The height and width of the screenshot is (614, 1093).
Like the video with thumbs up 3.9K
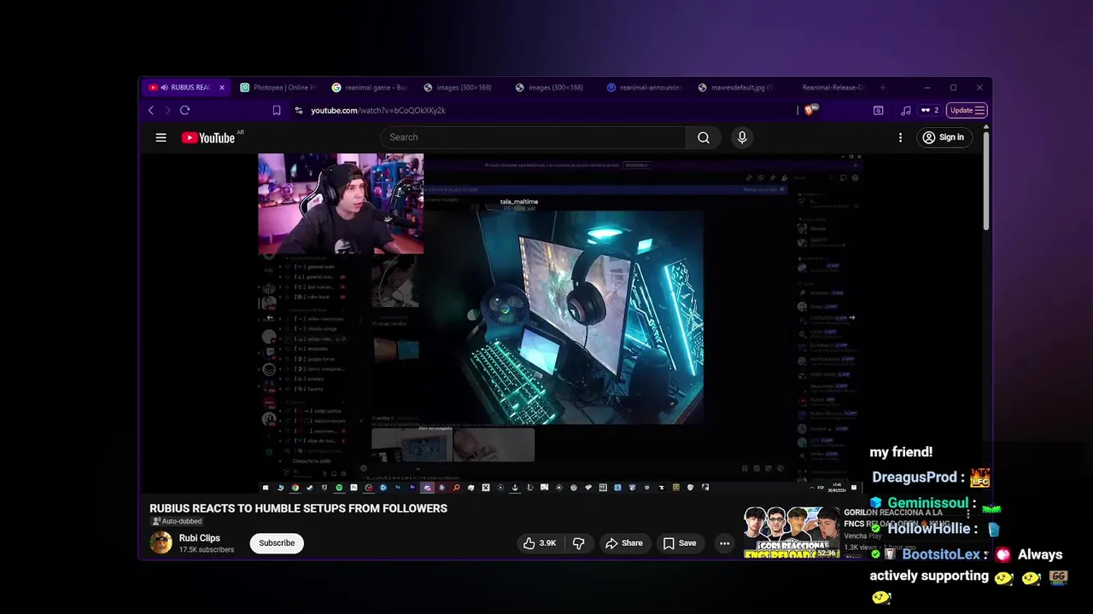pyautogui.click(x=540, y=543)
